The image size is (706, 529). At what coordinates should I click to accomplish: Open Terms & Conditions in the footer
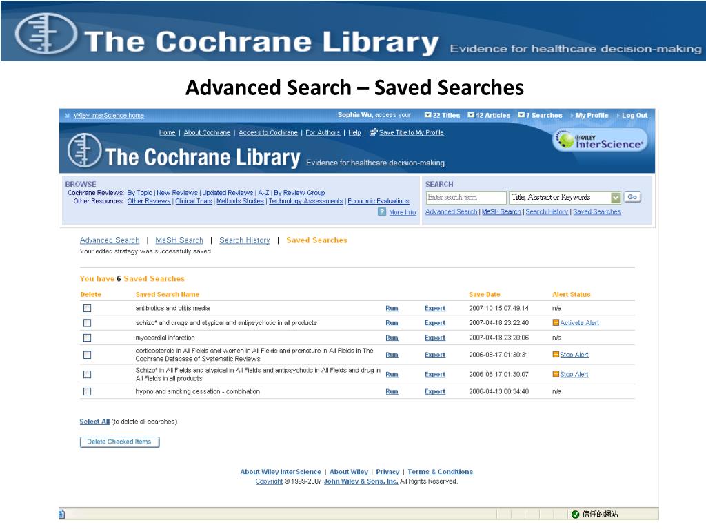pyautogui.click(x=441, y=471)
